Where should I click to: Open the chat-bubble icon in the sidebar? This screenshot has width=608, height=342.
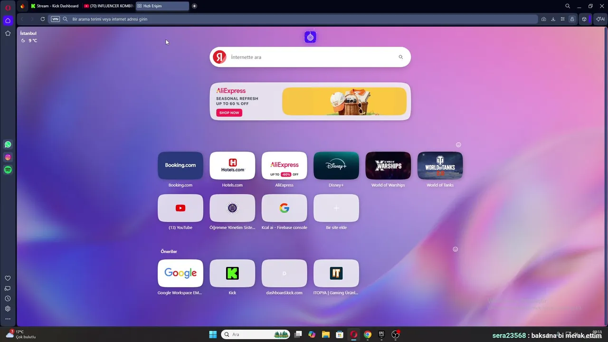(x=8, y=288)
